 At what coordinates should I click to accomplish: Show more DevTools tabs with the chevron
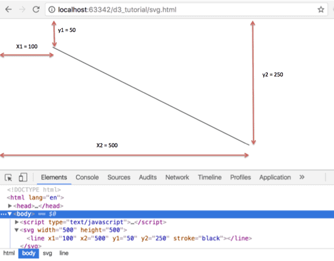[302, 177]
